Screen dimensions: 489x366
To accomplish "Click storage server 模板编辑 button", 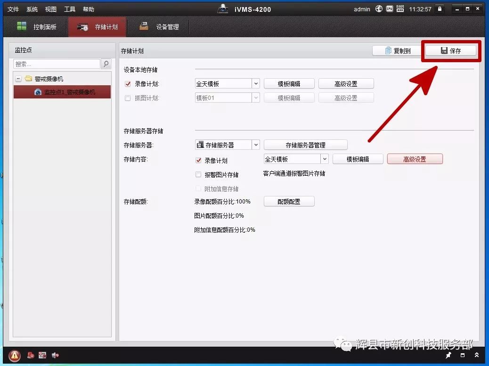I will point(358,159).
